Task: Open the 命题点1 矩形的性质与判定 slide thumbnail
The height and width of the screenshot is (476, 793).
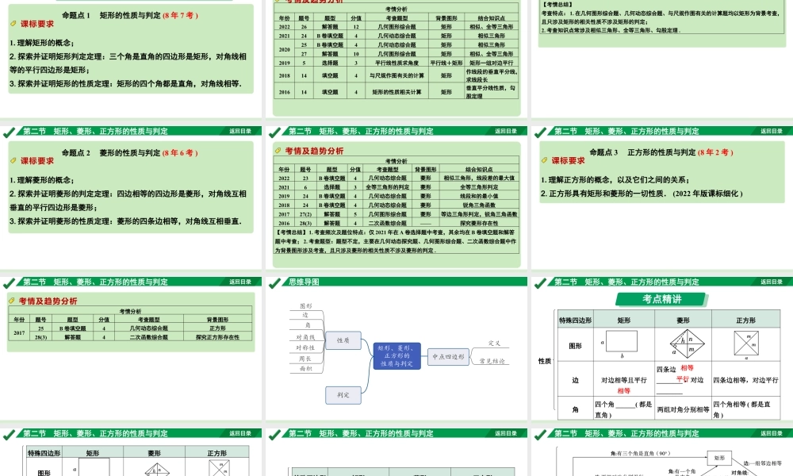Action: 130,56
